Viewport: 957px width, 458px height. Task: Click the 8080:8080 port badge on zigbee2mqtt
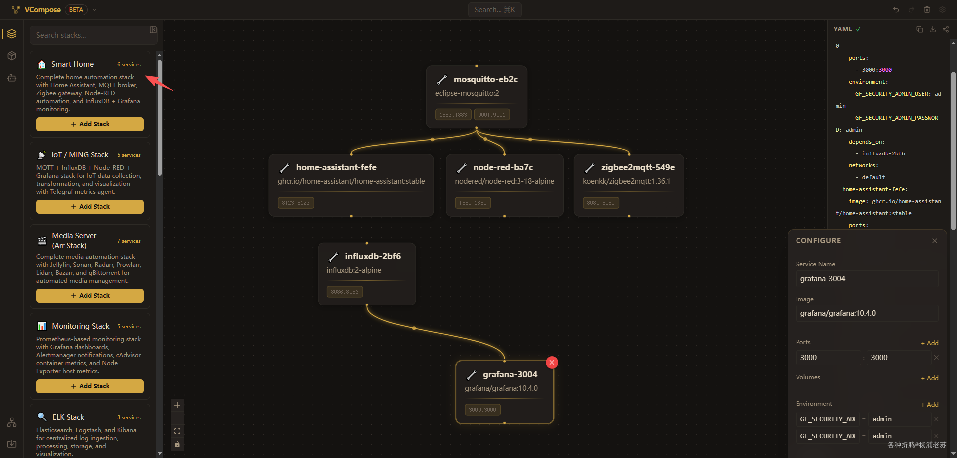[601, 203]
